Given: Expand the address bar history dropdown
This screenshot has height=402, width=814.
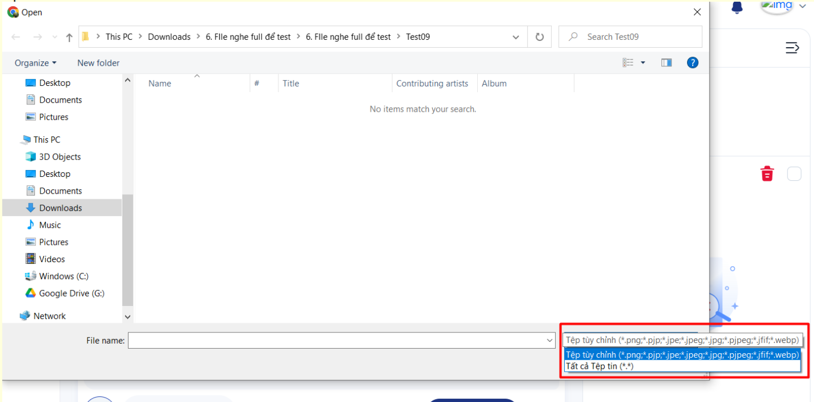Looking at the screenshot, I should pyautogui.click(x=516, y=37).
